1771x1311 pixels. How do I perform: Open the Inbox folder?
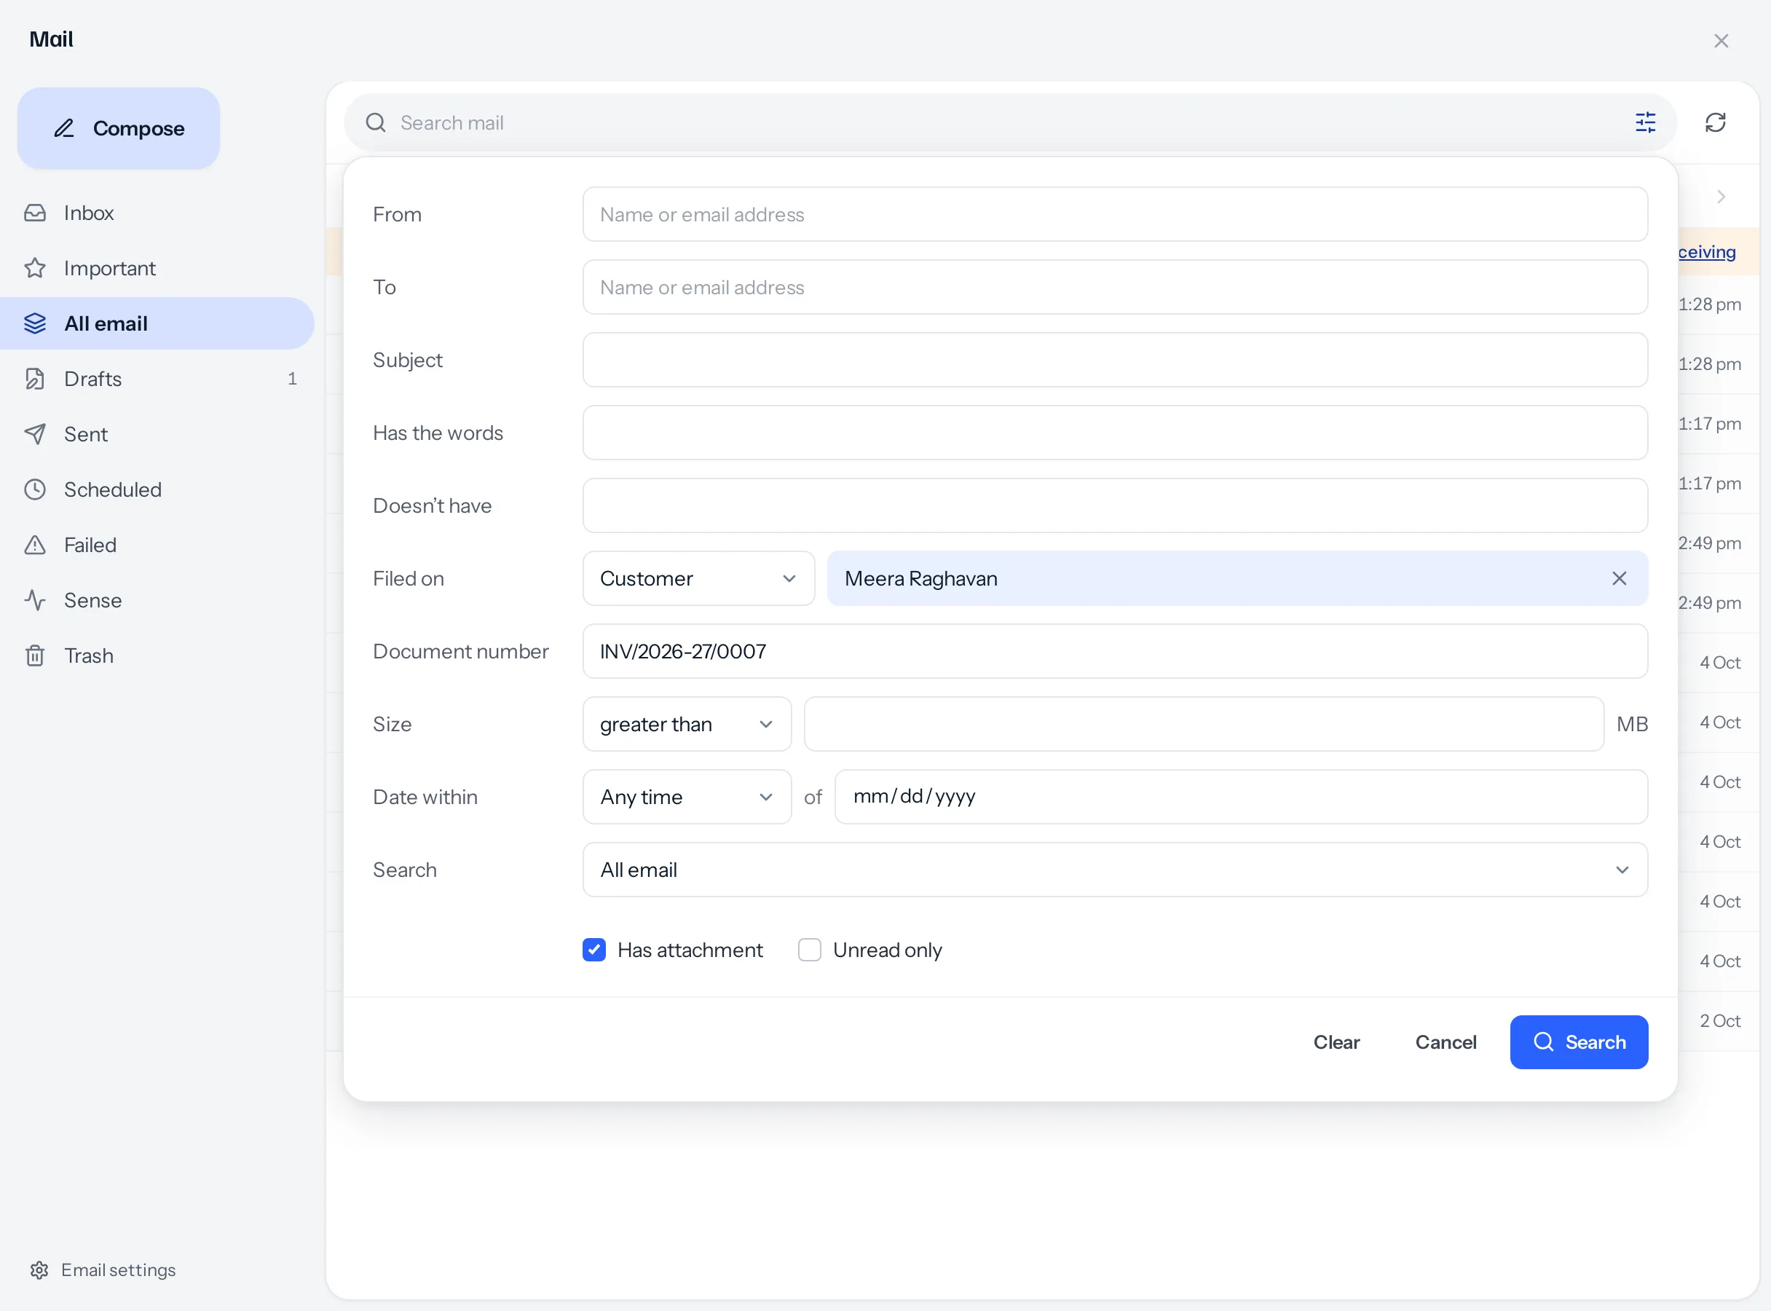(157, 213)
